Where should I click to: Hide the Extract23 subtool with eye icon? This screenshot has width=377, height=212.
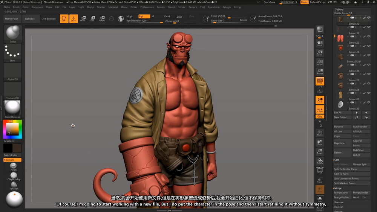tap(369, 37)
